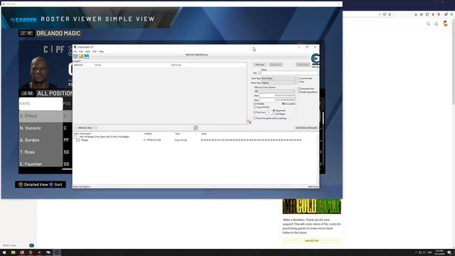Screen dimensions: 455x256
Task: Click the scan Value input field
Action: pos(289,73)
